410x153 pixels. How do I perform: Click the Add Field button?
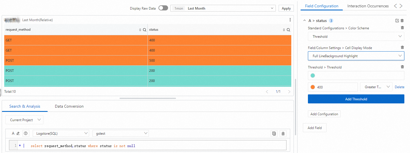314,128
